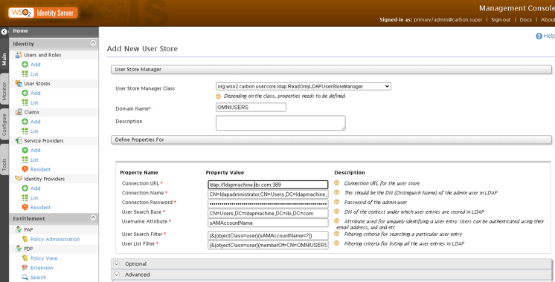Switch to the Monitor side tab
Screen dimensions: 555x282
[x=4, y=91]
